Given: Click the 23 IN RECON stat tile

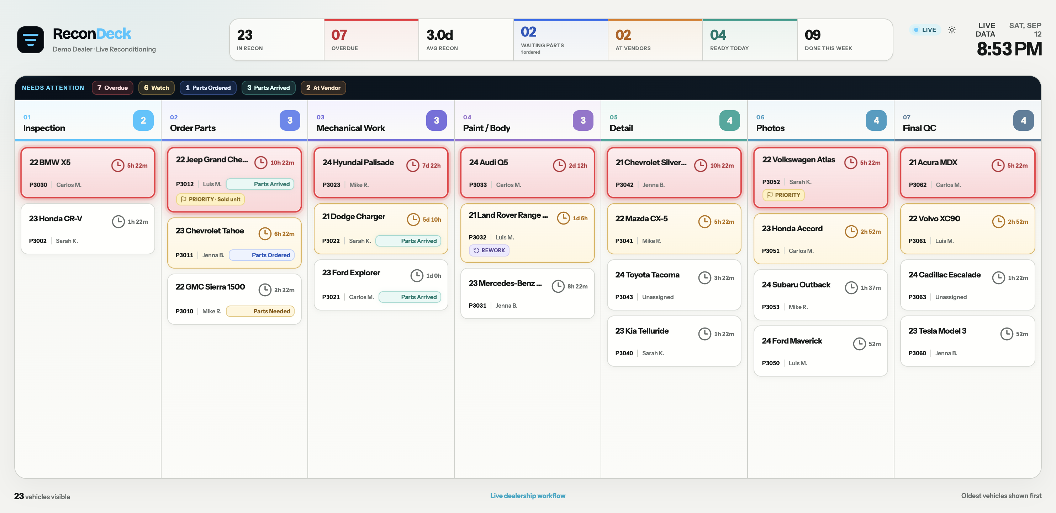Looking at the screenshot, I should (x=277, y=40).
